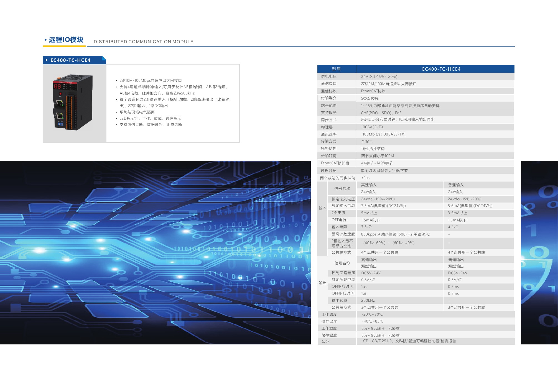Click the 2路10M/100Mbps Ethernet feature bullet
The image size is (558, 381).
coord(151,81)
